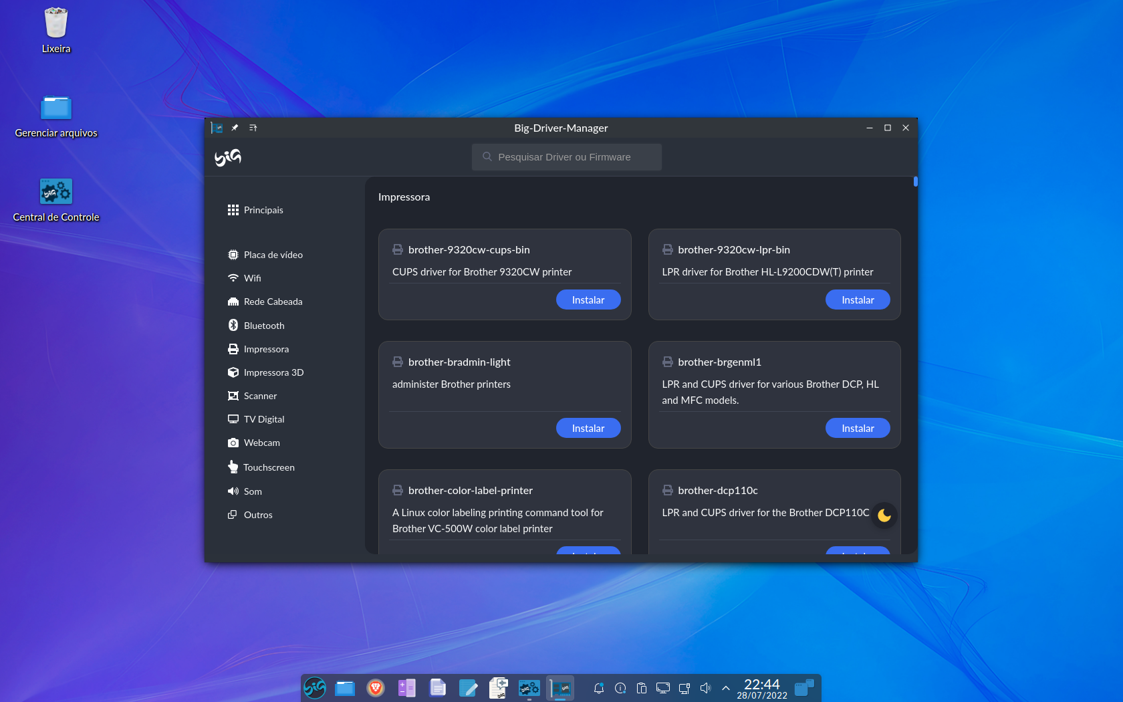Screen dimensions: 1123x702
Task: Select Rede Cabeada category
Action: (x=265, y=302)
